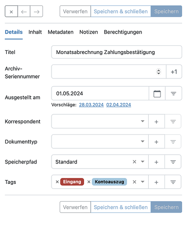The image size is (188, 227).
Task: Click bottom Speichern button
Action: pyautogui.click(x=166, y=207)
